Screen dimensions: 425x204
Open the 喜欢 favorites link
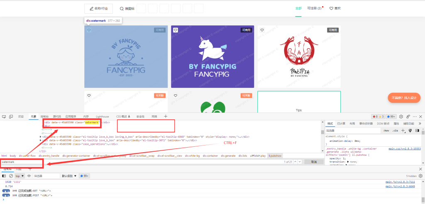click(x=335, y=8)
